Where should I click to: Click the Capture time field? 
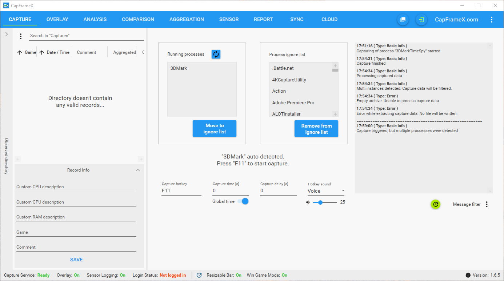[x=231, y=190]
